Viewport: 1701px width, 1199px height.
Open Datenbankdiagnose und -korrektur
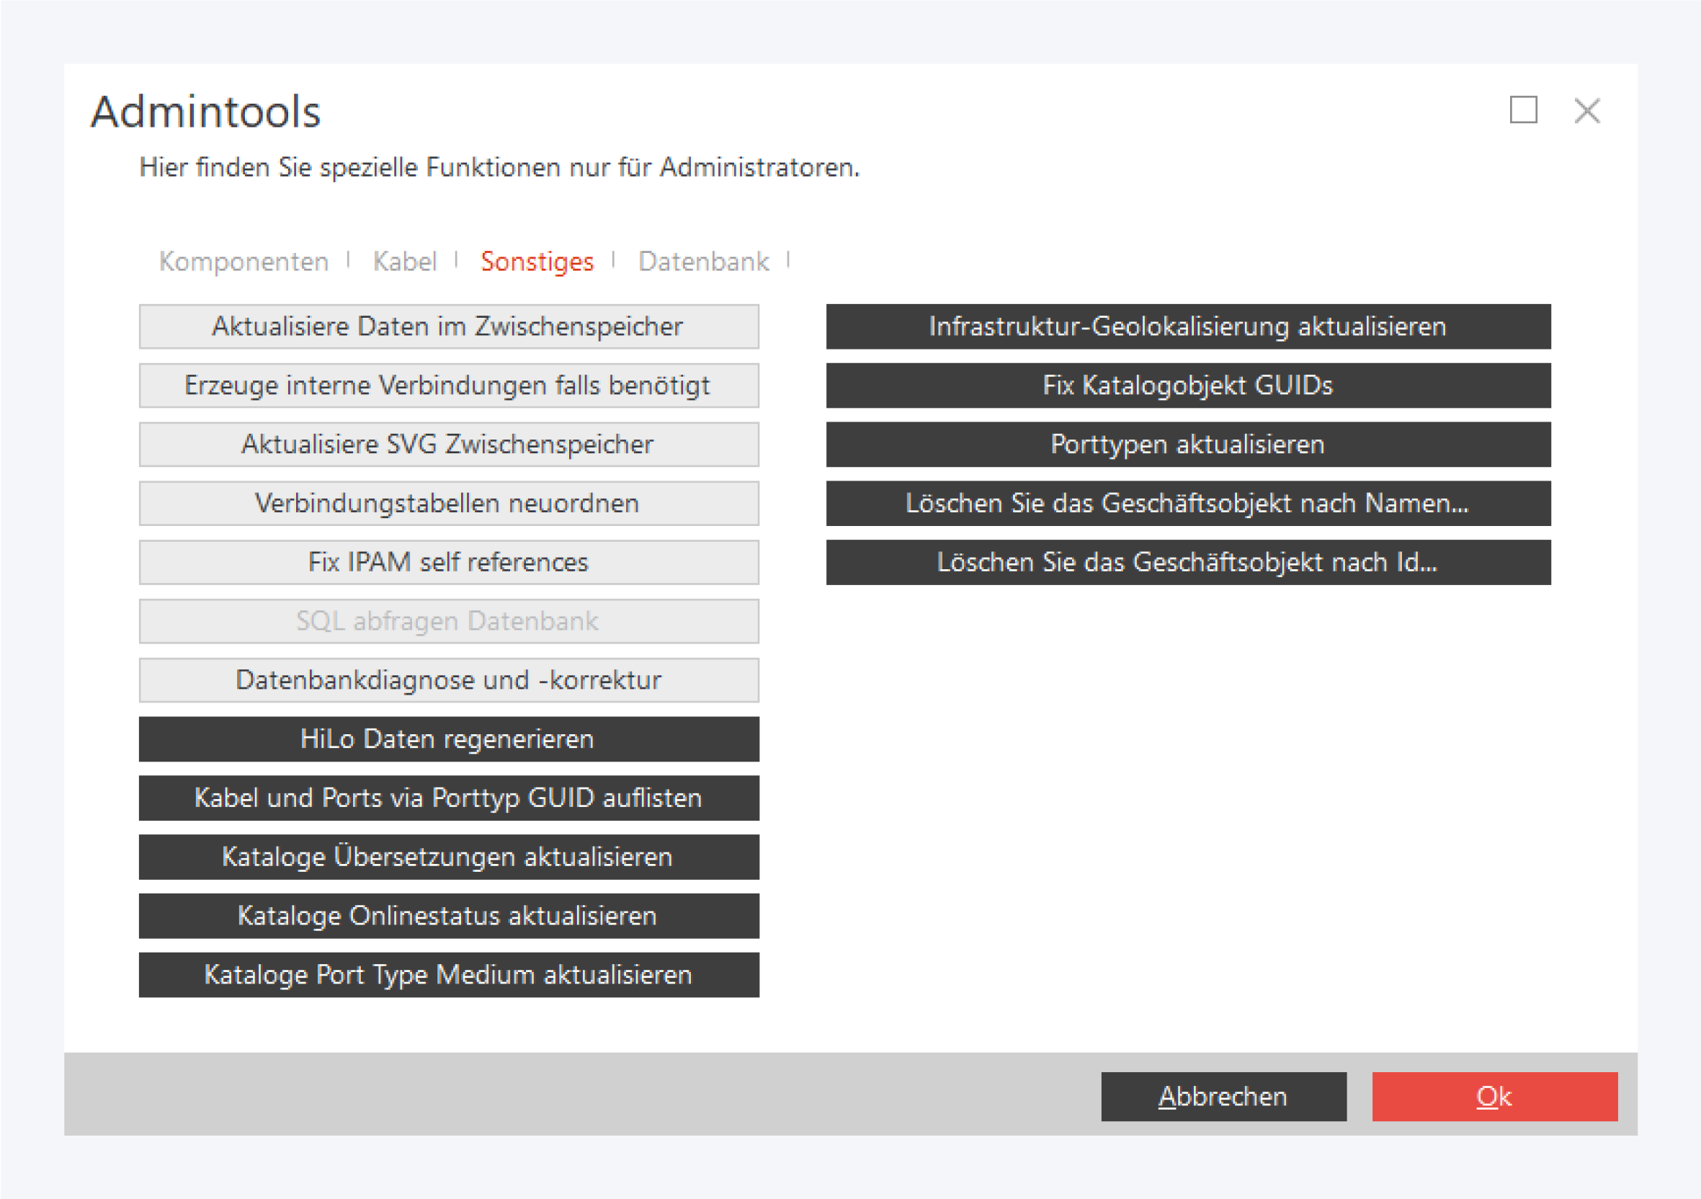(448, 680)
